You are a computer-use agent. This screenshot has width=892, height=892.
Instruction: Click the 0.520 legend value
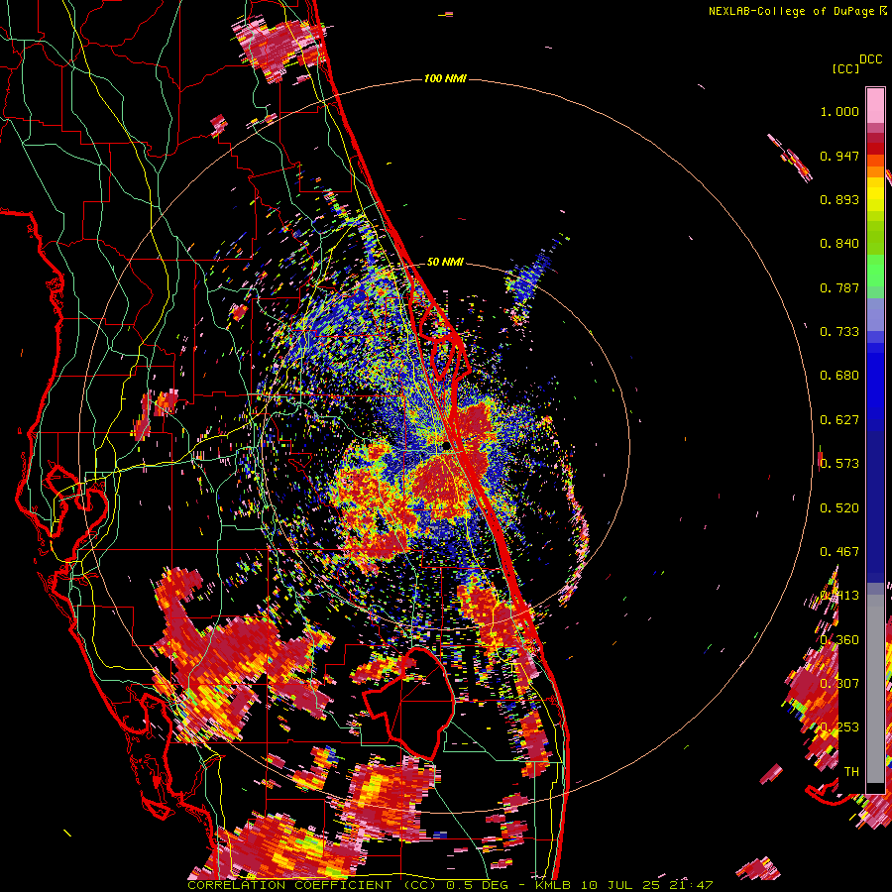pyautogui.click(x=839, y=508)
